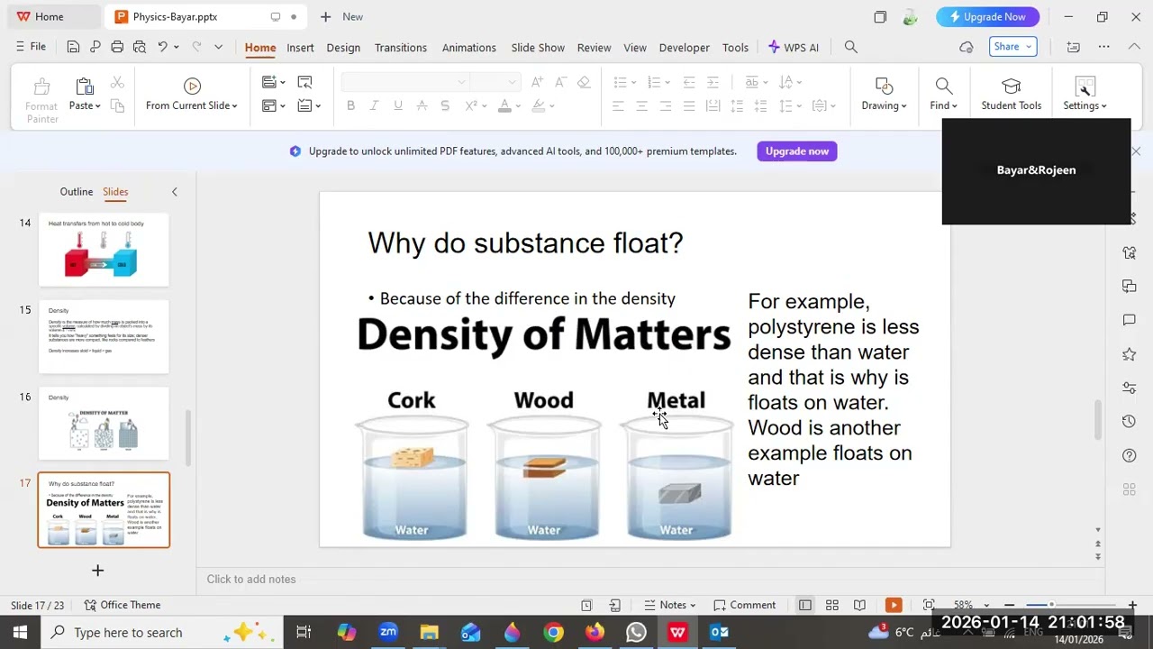Image resolution: width=1153 pixels, height=649 pixels.
Task: Click the Print icon in quick access toolbar
Action: point(117,47)
